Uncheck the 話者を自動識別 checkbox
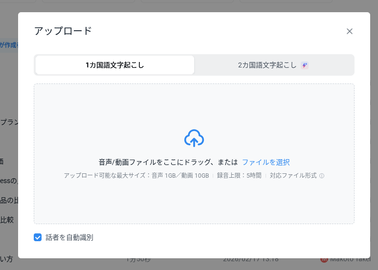Viewport: 378px width, 270px height. (38, 237)
